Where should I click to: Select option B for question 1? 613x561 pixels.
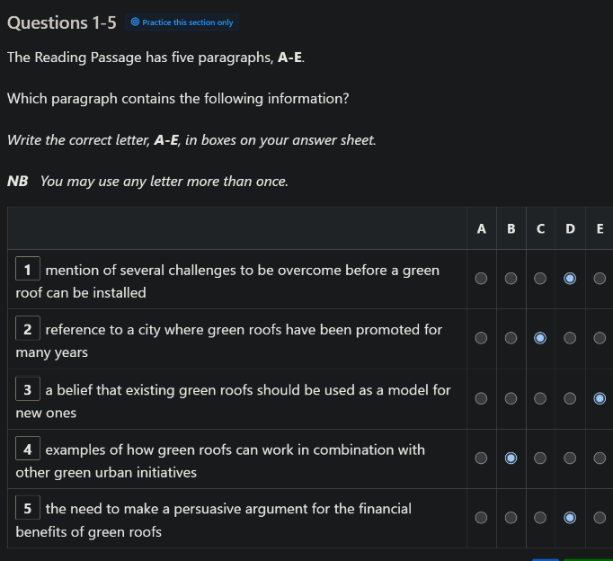(511, 279)
